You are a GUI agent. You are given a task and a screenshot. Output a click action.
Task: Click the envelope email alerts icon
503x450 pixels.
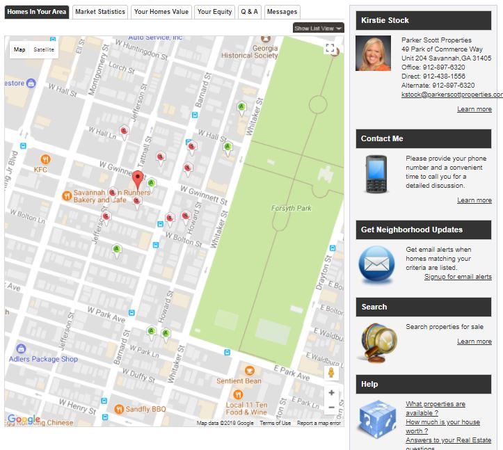tap(376, 265)
